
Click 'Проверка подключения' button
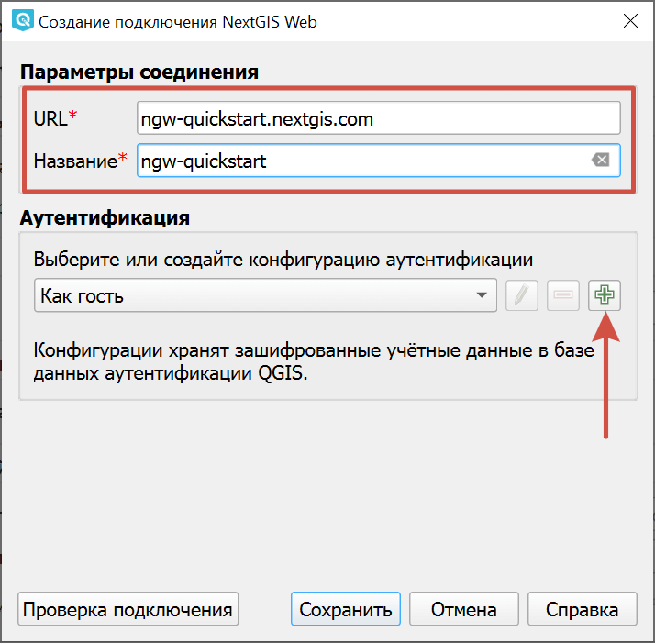click(128, 609)
